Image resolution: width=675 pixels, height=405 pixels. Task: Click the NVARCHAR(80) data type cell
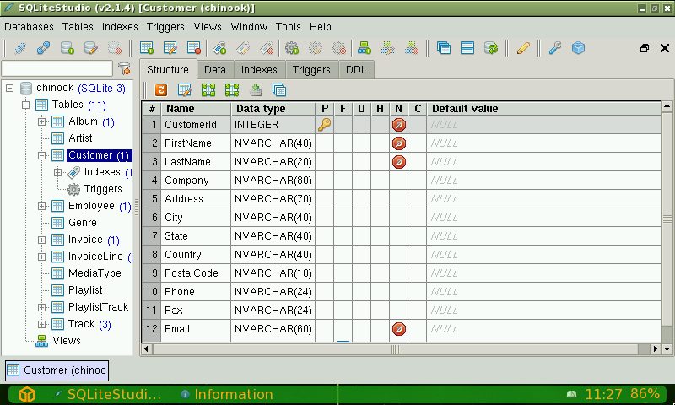273,181
